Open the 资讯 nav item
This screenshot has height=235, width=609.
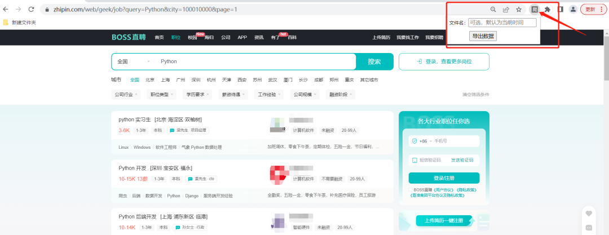pyautogui.click(x=259, y=38)
